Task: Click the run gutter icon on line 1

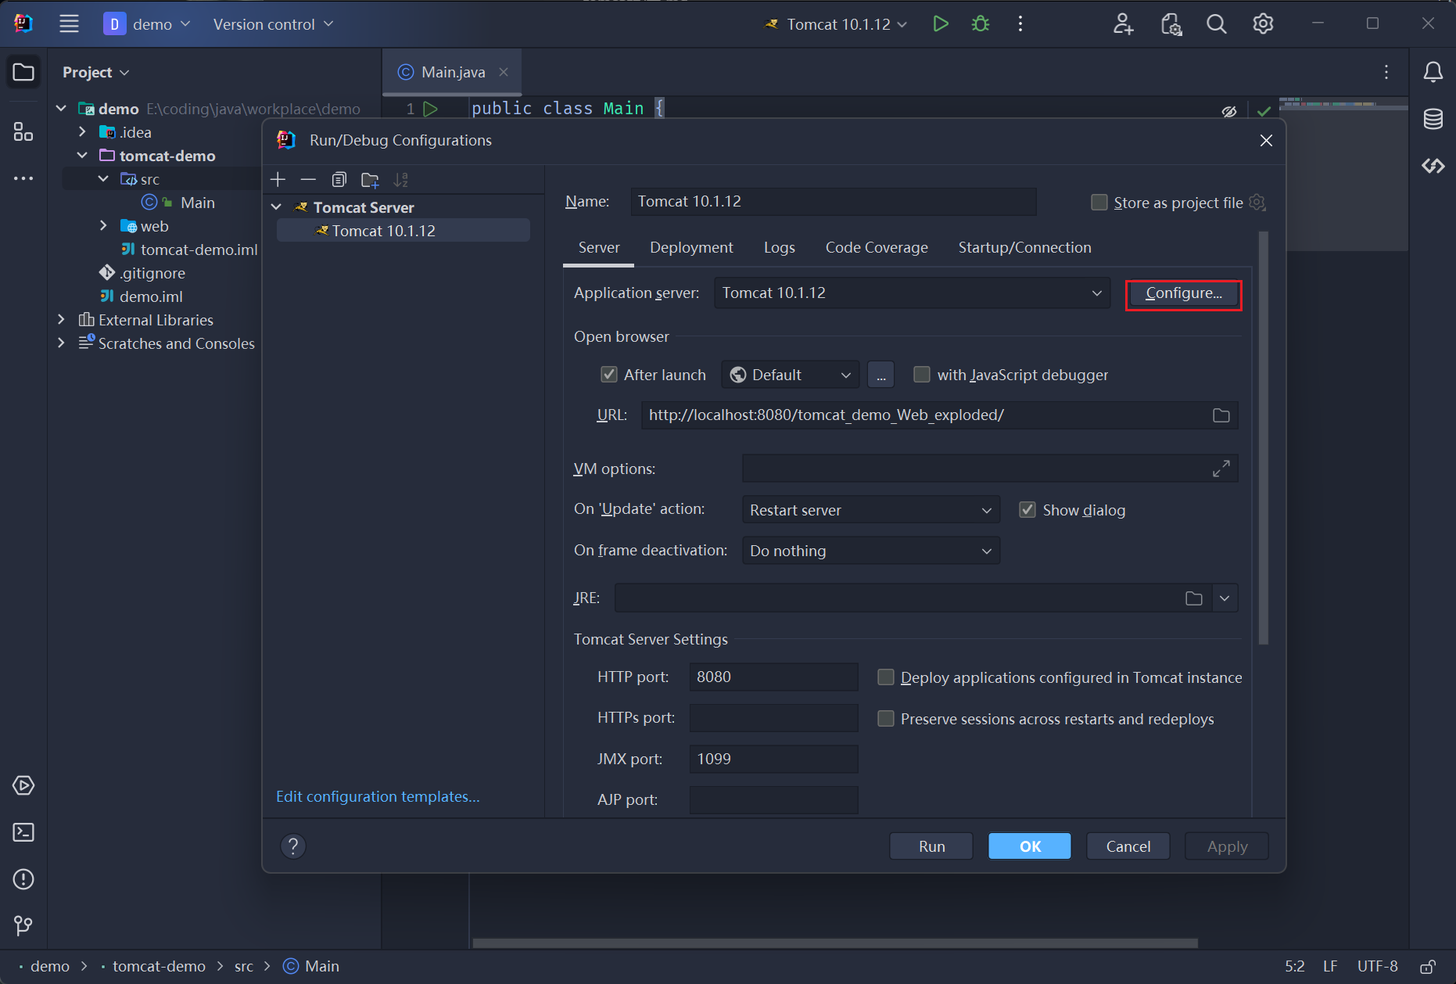Action: click(430, 109)
